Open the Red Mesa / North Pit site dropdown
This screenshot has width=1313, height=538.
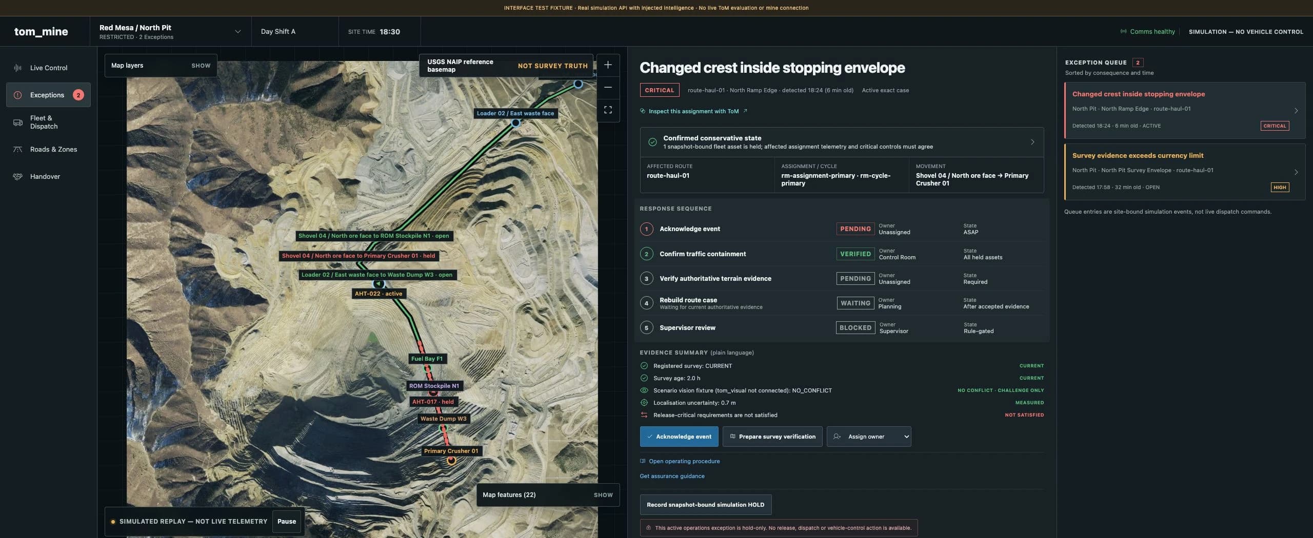(x=170, y=31)
